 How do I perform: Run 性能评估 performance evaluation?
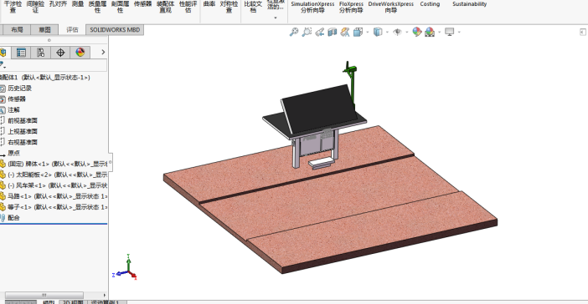[188, 7]
